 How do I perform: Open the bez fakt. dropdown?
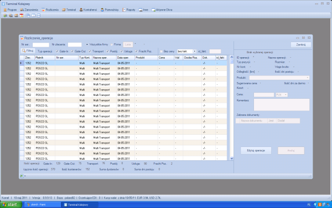[x=194, y=52]
